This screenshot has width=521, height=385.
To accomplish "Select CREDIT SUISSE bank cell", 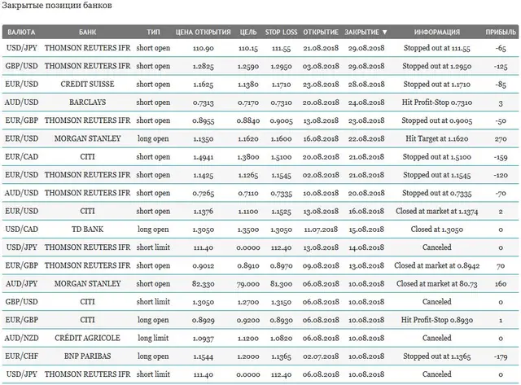I will click(87, 84).
